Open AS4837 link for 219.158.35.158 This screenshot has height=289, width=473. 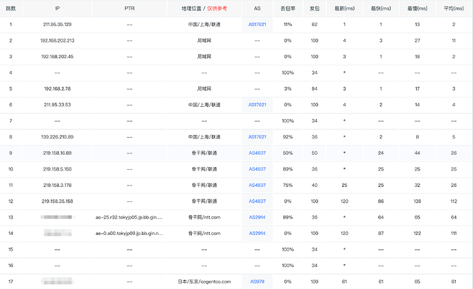(x=257, y=201)
